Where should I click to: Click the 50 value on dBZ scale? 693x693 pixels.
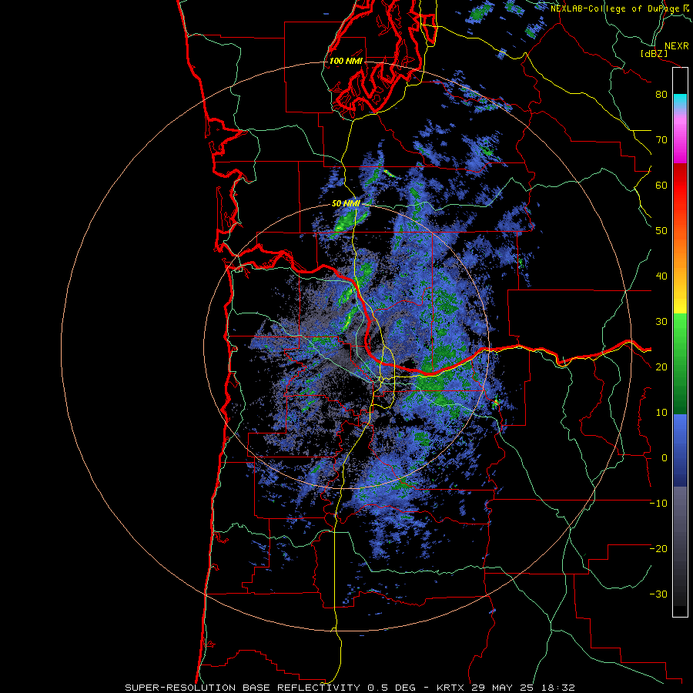[x=661, y=231]
